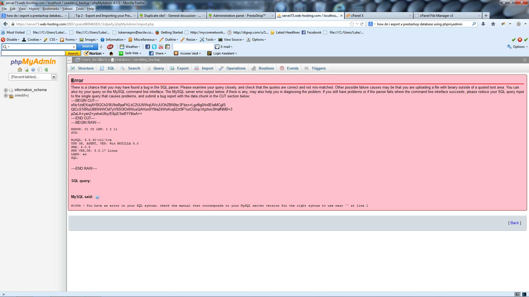Click the log out icon in sidebar
This screenshot has width=529, height=297.
(26, 70)
